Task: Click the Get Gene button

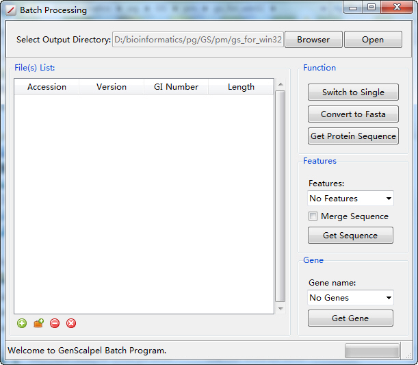Action: [x=350, y=318]
